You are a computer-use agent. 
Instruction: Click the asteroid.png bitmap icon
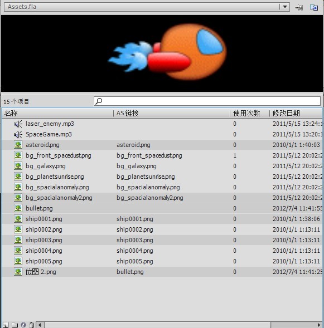tap(18, 145)
